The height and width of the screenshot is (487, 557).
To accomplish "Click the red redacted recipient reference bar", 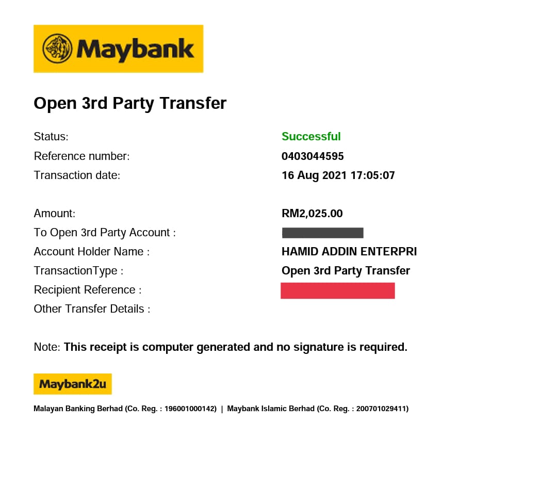I will (338, 290).
